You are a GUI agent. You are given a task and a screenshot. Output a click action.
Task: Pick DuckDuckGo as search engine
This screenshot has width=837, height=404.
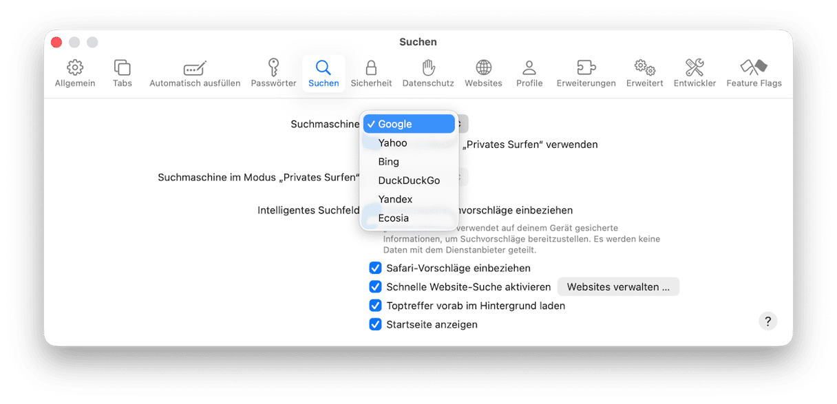[409, 180]
